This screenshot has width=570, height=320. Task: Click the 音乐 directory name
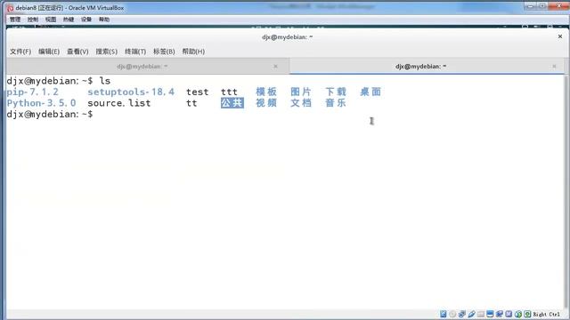tap(336, 103)
